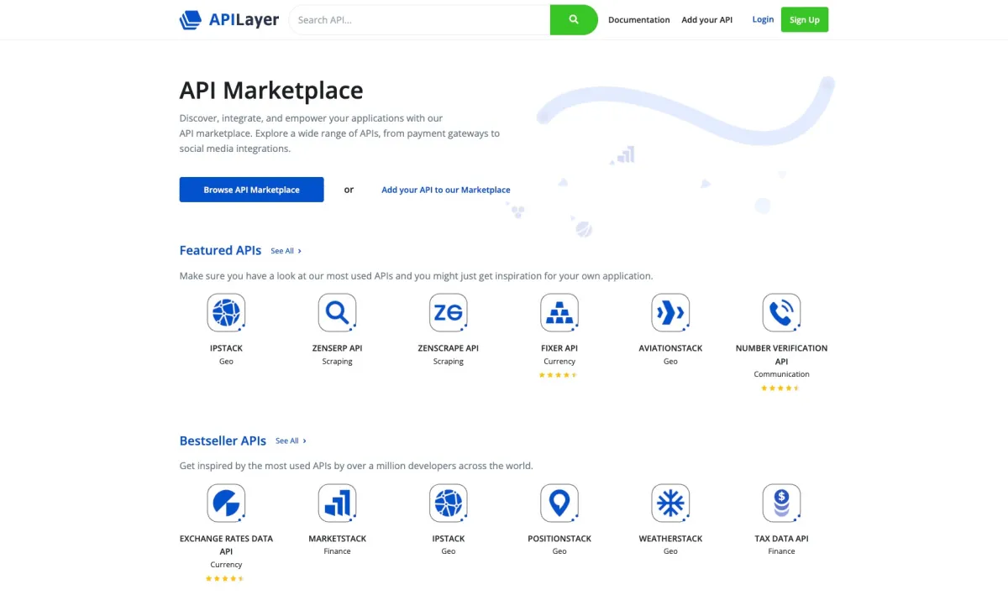Click the Exchange Rates Data API star rating
The width and height of the screenshot is (1008, 600).
(225, 578)
